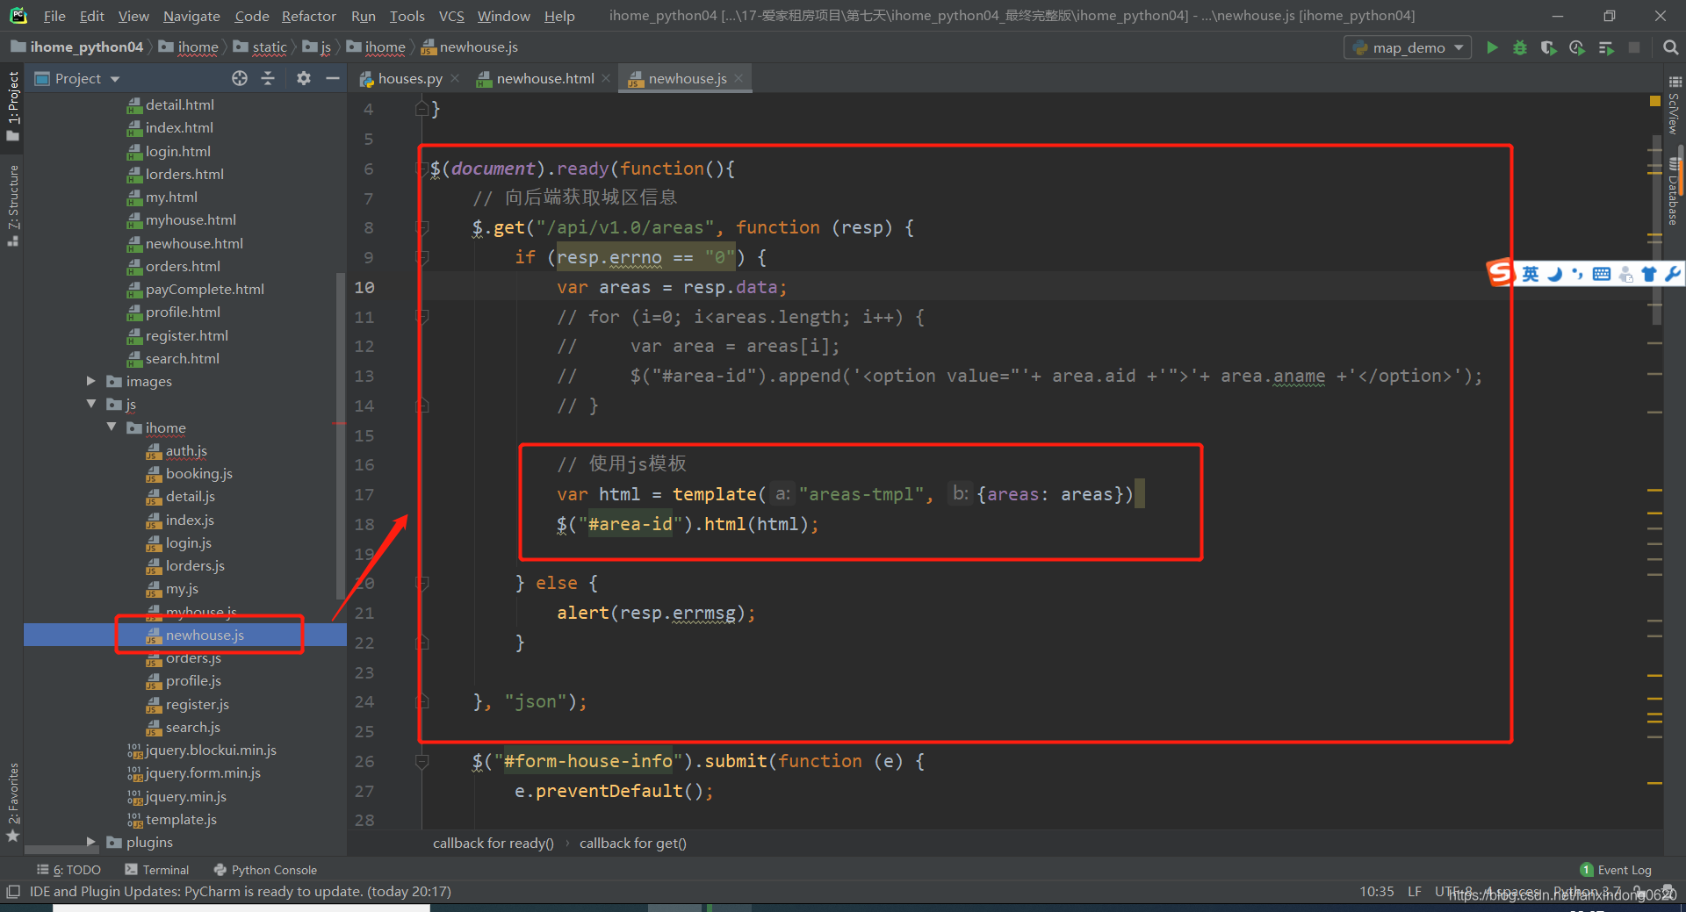This screenshot has width=1686, height=912.
Task: Start debugging with the bug icon
Action: [x=1520, y=47]
